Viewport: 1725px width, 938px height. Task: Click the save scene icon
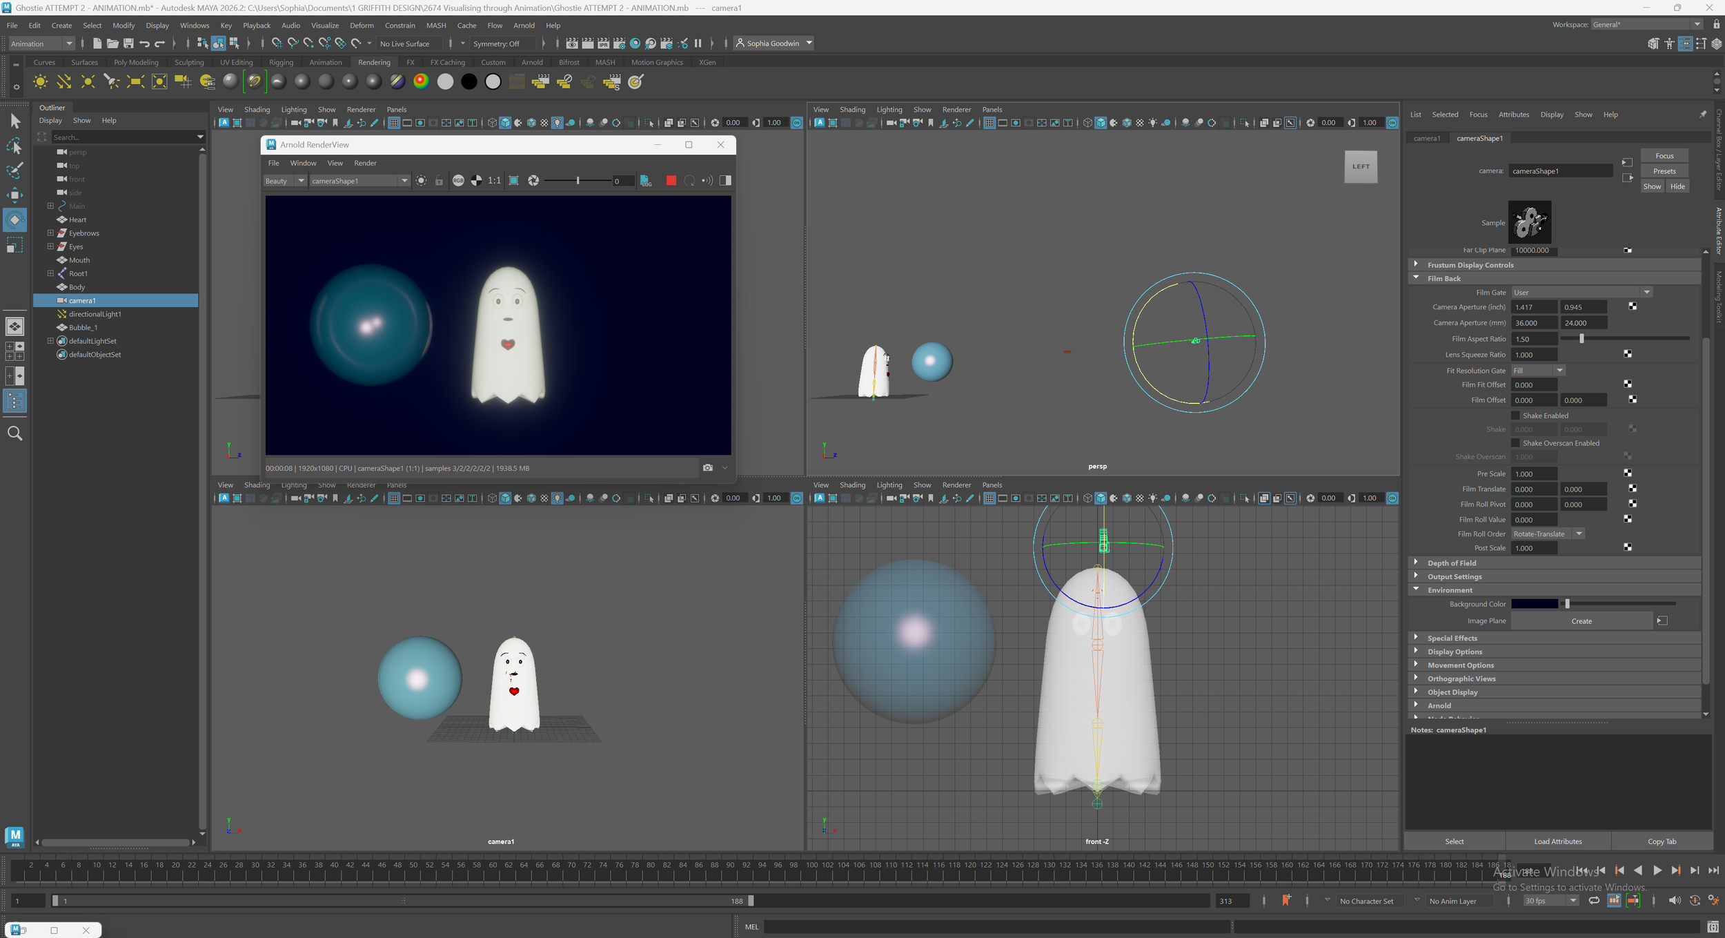128,43
